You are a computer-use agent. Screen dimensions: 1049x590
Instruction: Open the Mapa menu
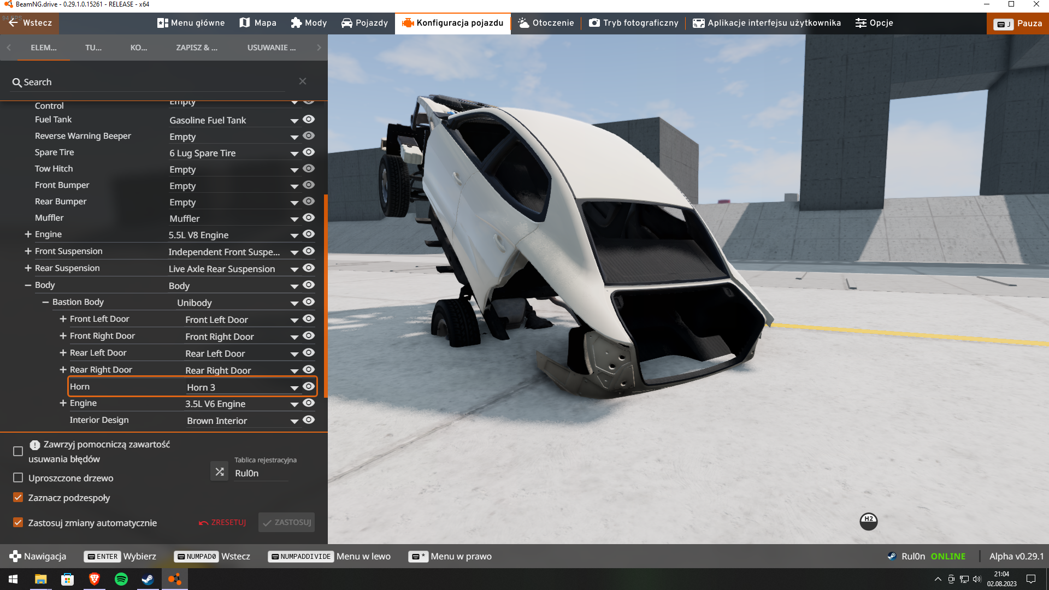[x=258, y=23]
